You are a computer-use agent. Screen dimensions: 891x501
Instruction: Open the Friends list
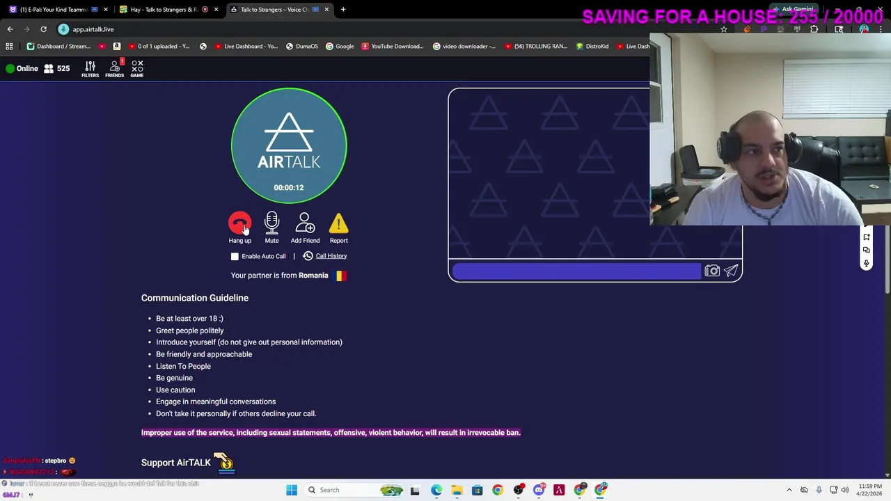point(115,68)
